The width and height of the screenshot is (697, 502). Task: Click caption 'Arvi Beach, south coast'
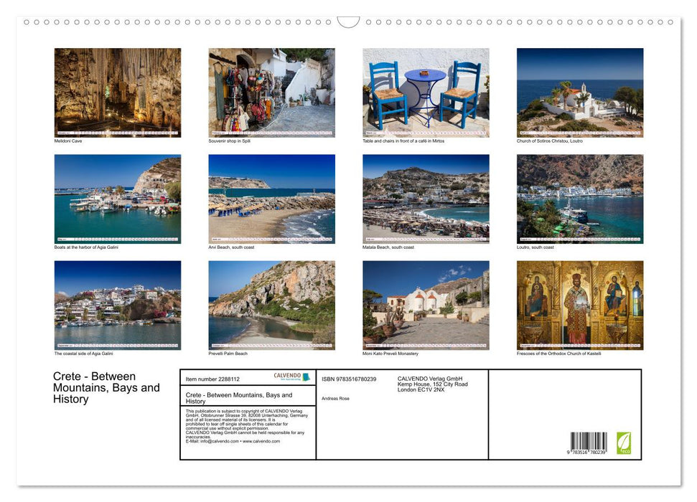coord(231,247)
